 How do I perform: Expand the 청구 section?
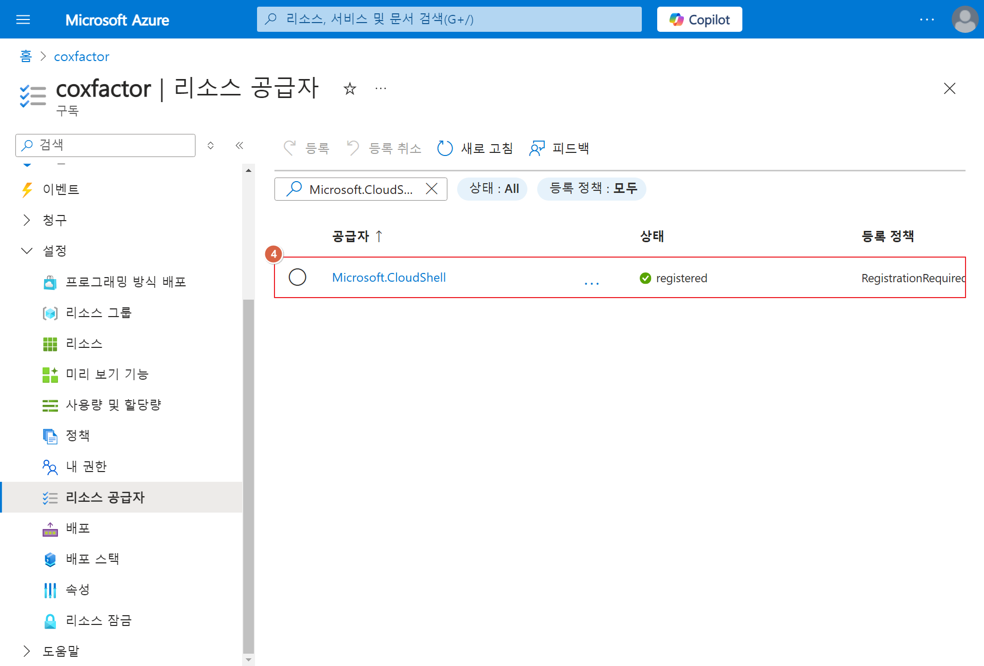point(27,220)
